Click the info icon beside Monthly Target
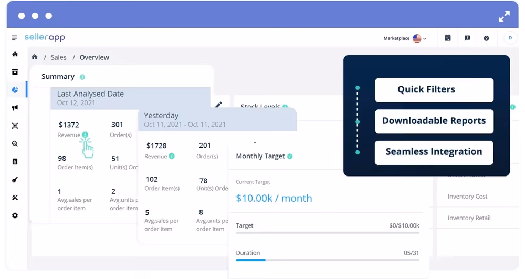Image resolution: width=525 pixels, height=279 pixels. [290, 156]
